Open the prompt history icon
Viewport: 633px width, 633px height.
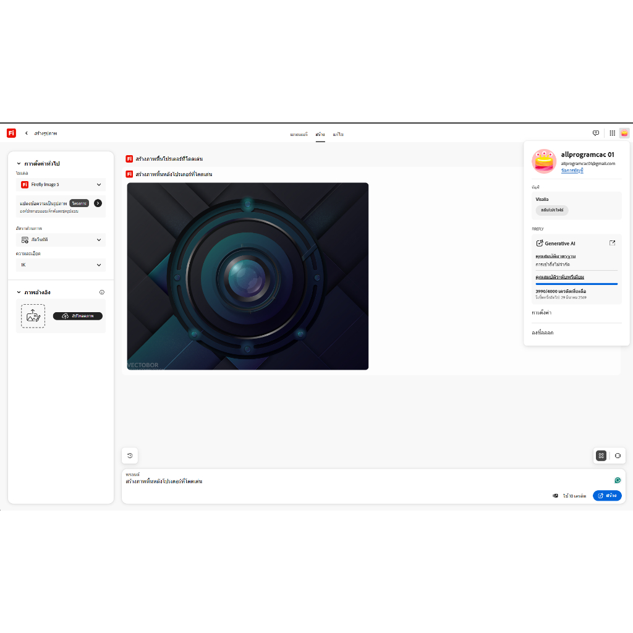[130, 456]
